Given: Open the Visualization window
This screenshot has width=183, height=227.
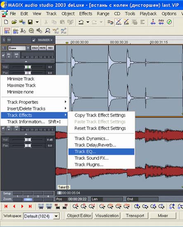Looking at the screenshot, I should 107,216.
